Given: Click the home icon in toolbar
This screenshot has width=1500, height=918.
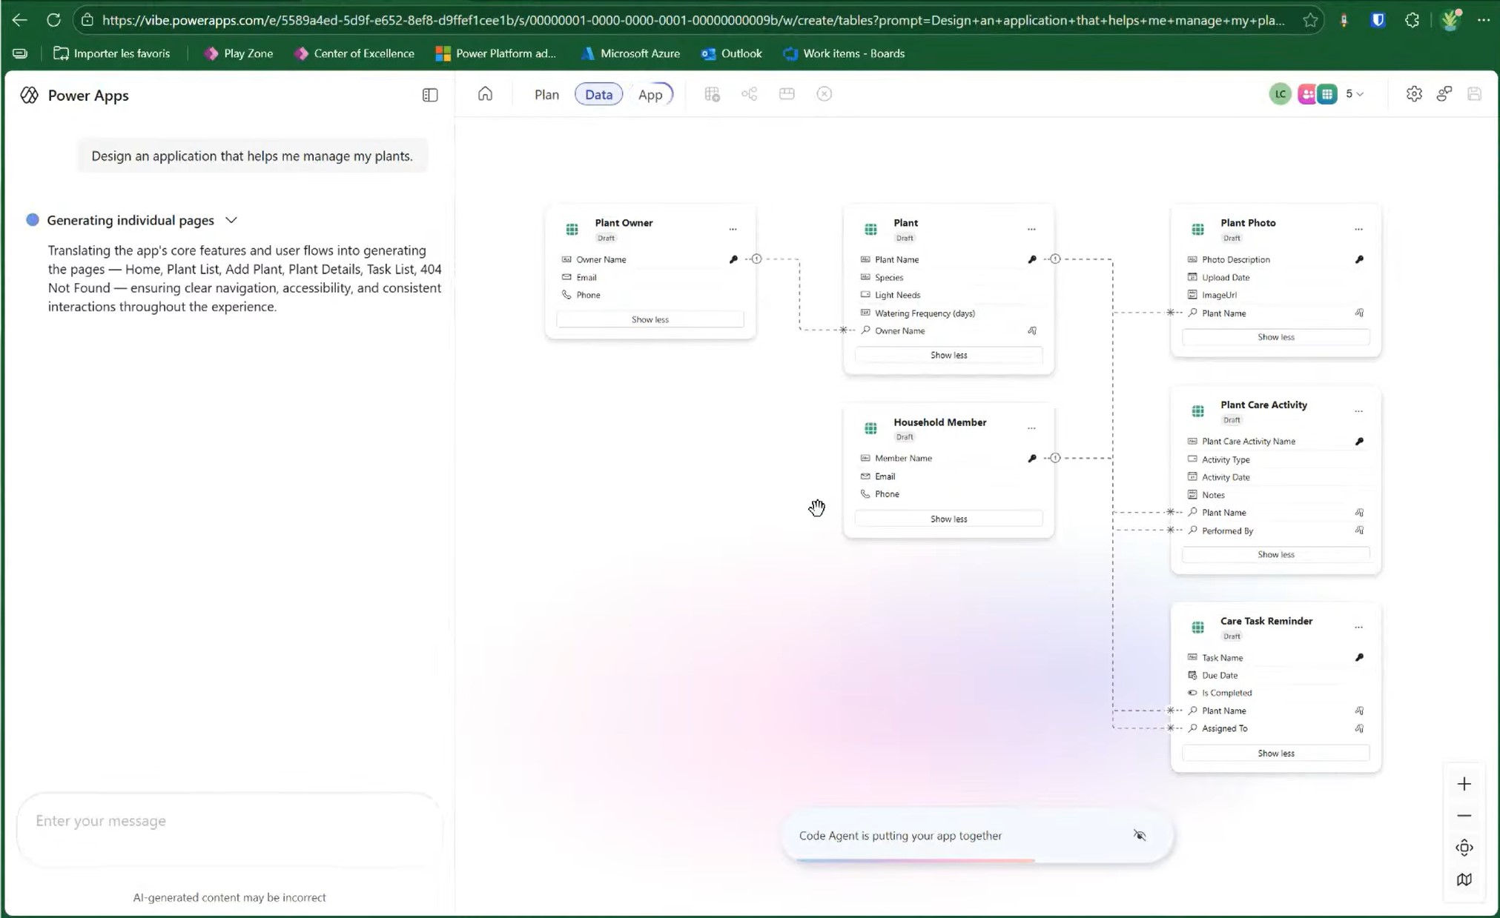Looking at the screenshot, I should click(x=485, y=94).
